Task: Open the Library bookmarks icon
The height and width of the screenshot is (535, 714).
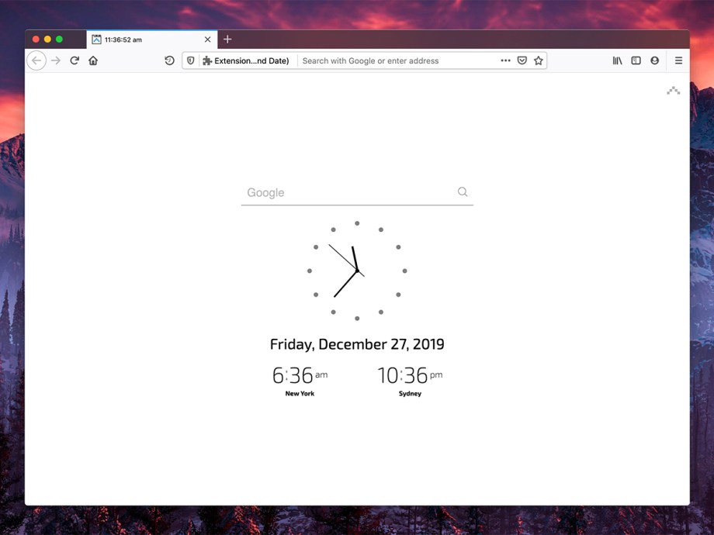Action: pyautogui.click(x=616, y=60)
